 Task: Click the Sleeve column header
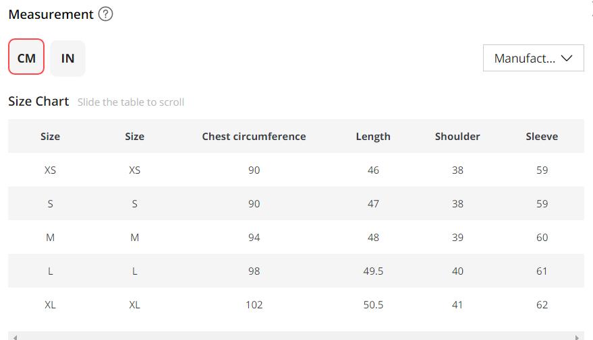(x=542, y=137)
